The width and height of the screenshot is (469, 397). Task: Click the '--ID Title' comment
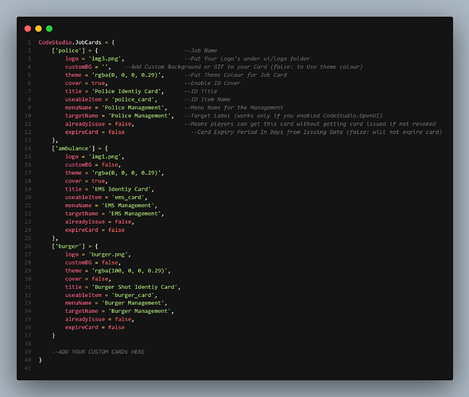coord(200,91)
